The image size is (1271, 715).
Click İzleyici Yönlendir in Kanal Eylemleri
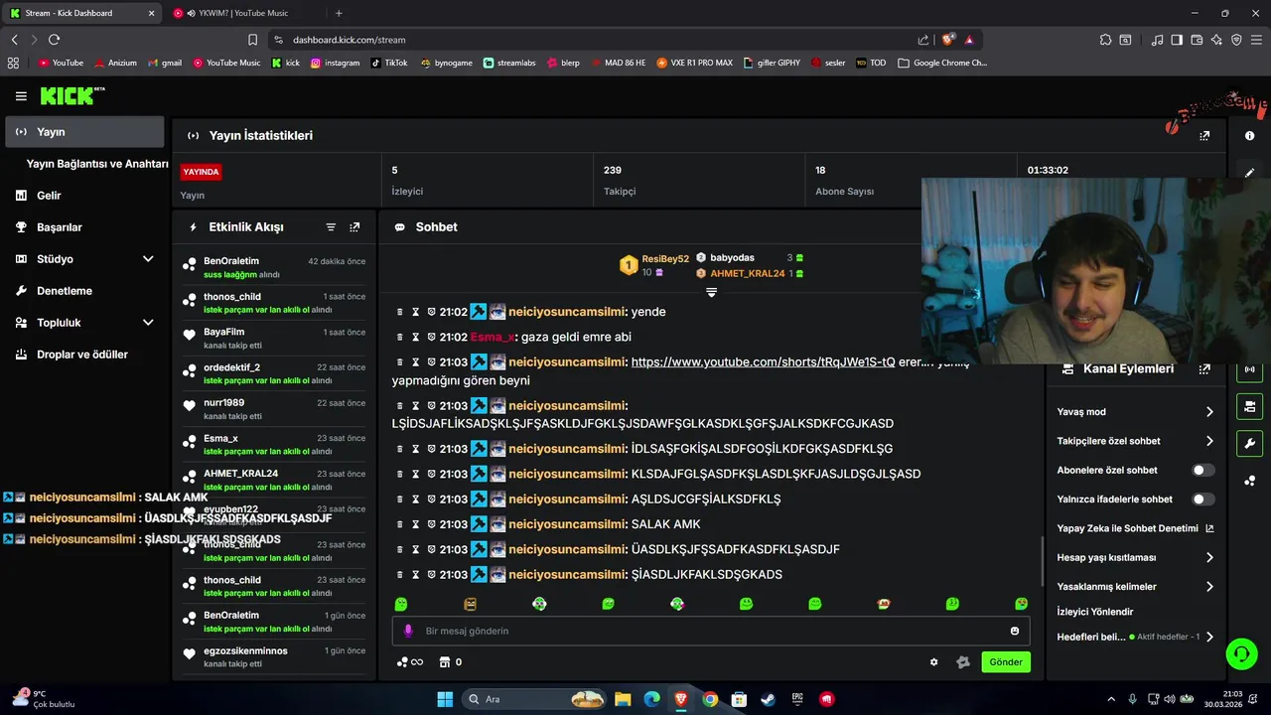pos(1095,612)
